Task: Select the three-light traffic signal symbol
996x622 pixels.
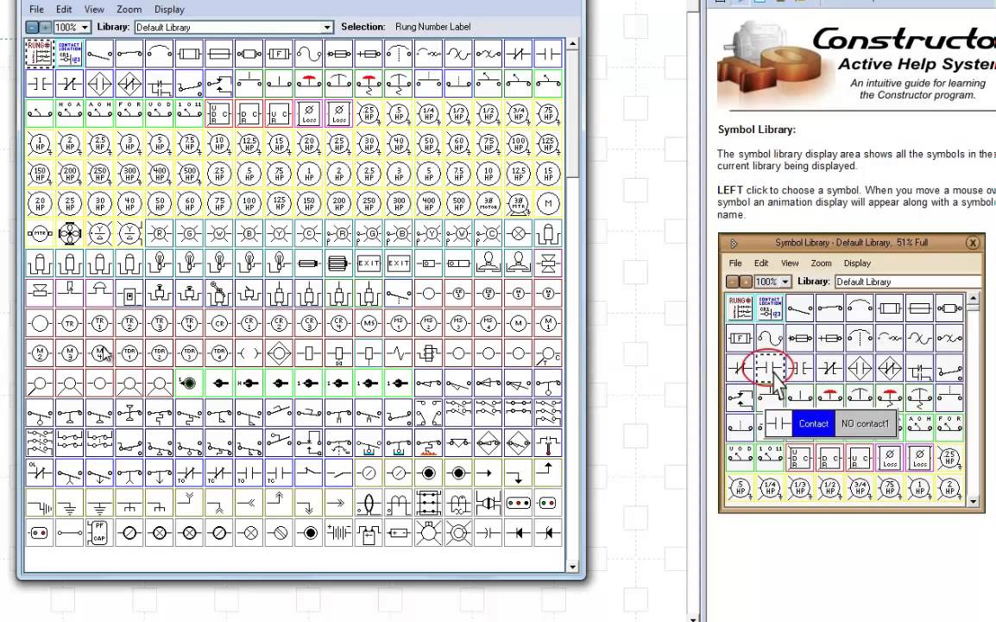Action: pos(518,502)
